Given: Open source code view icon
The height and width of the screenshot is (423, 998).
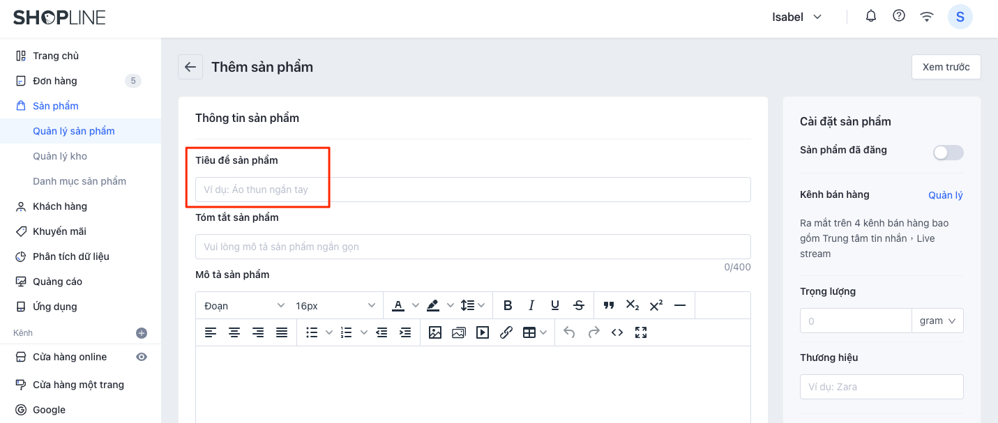Looking at the screenshot, I should tap(617, 332).
